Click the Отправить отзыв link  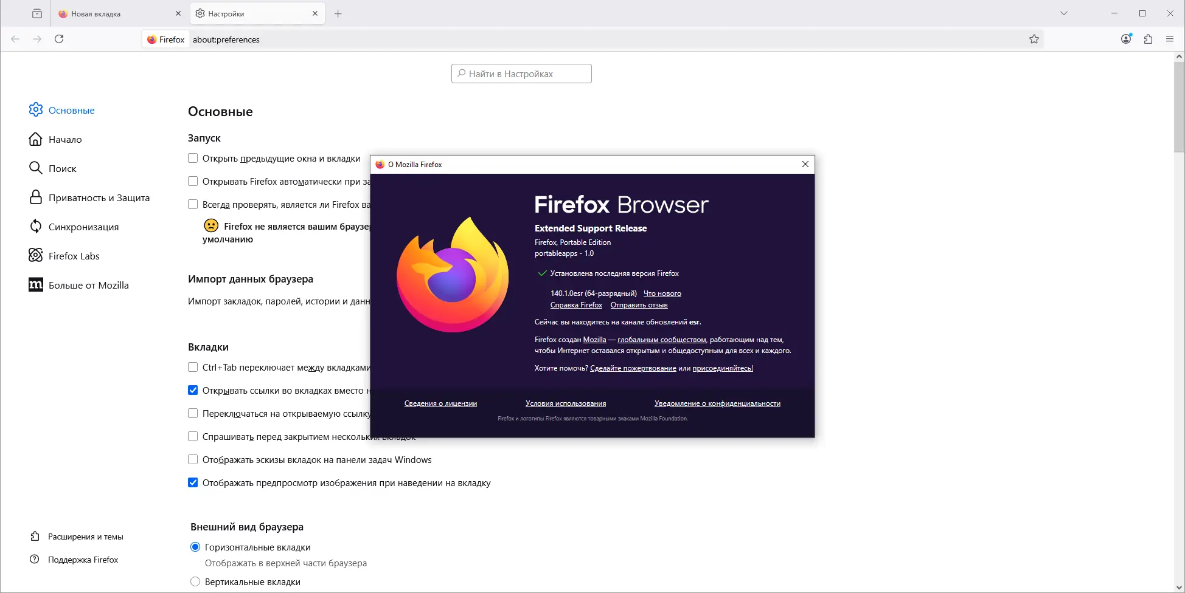click(x=639, y=305)
